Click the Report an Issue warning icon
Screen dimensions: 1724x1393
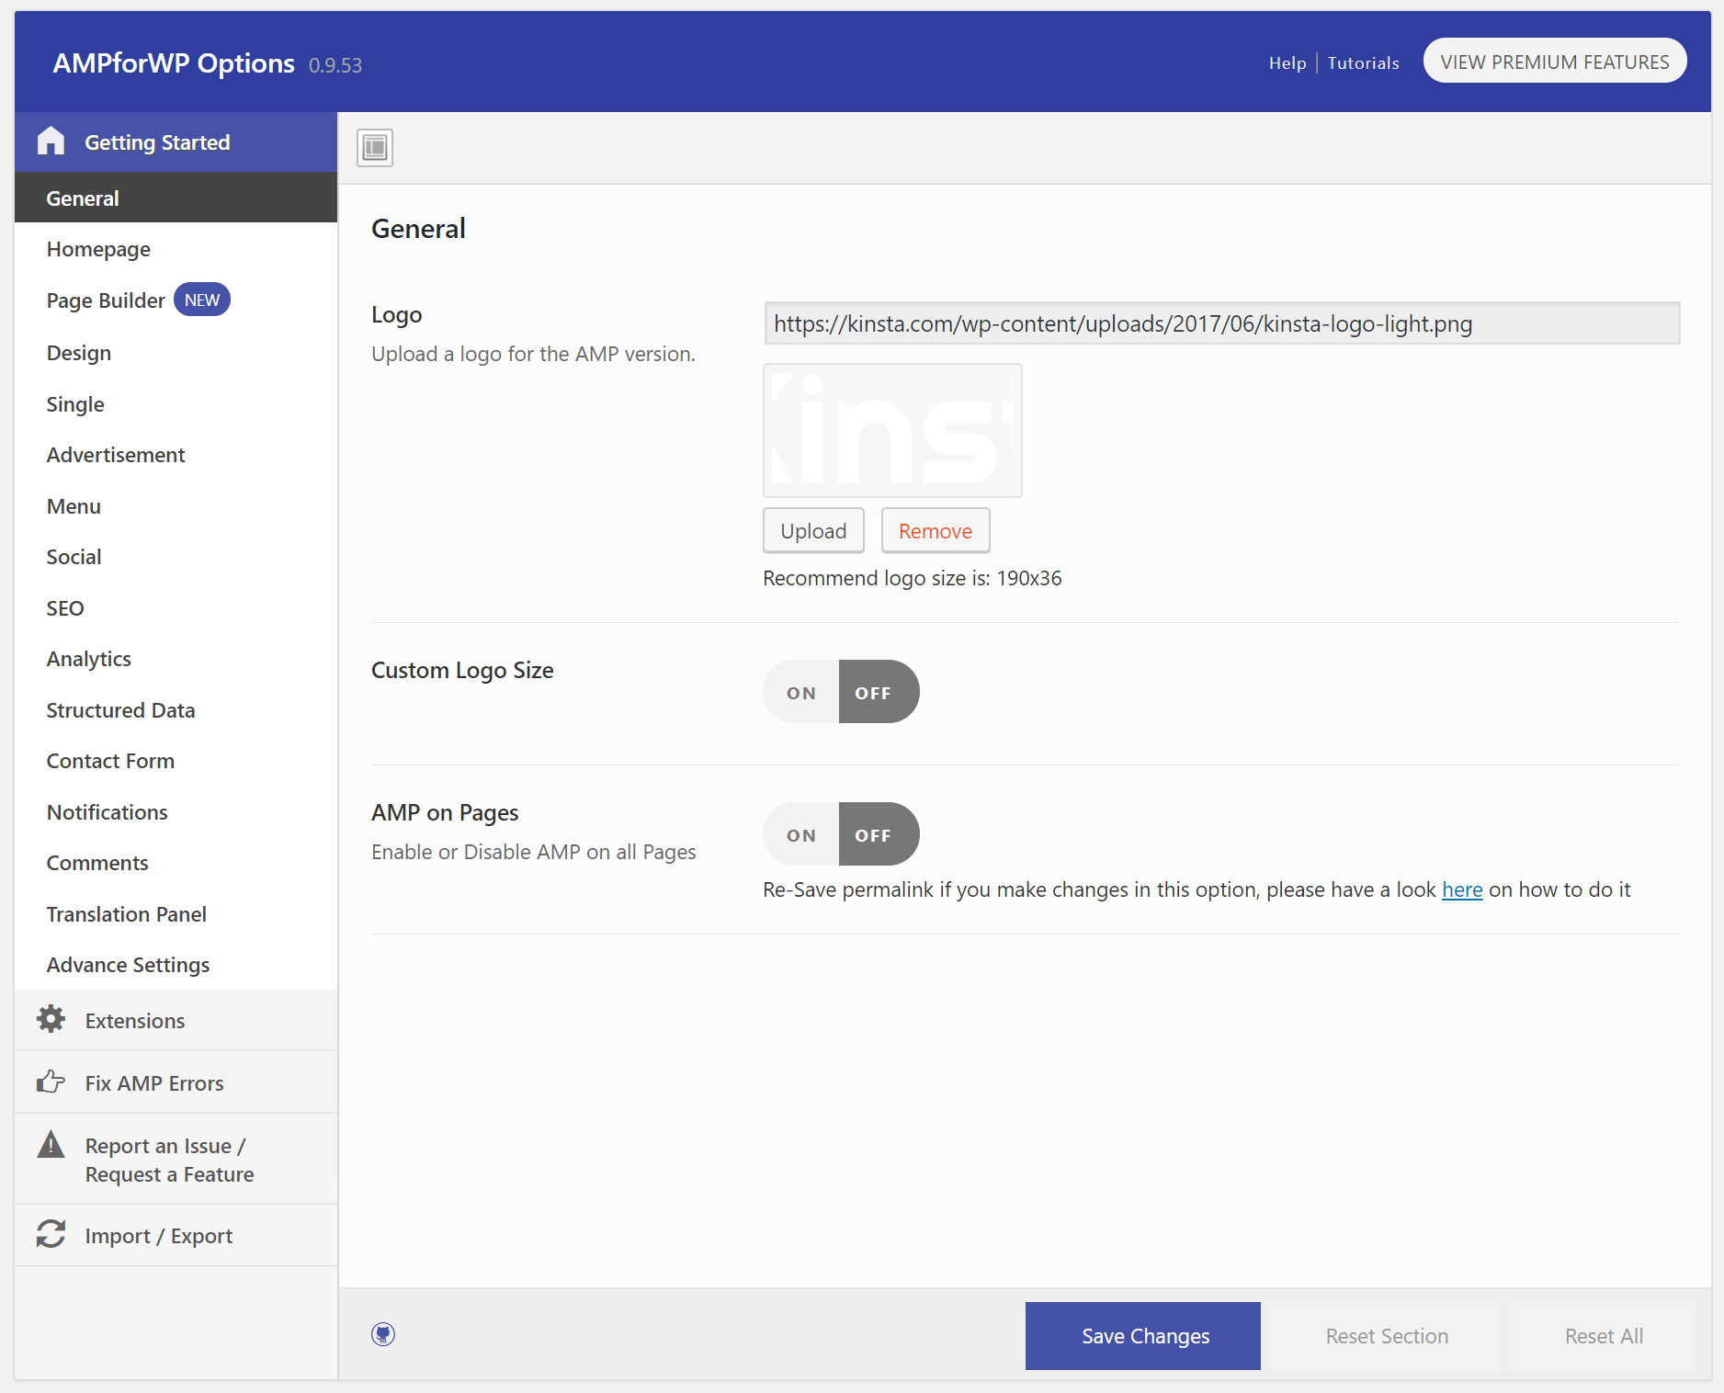coord(51,1144)
